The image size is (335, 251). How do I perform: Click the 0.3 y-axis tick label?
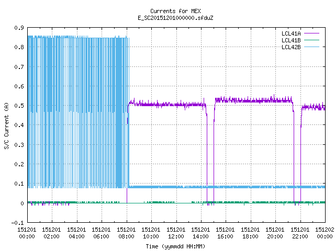19,145
